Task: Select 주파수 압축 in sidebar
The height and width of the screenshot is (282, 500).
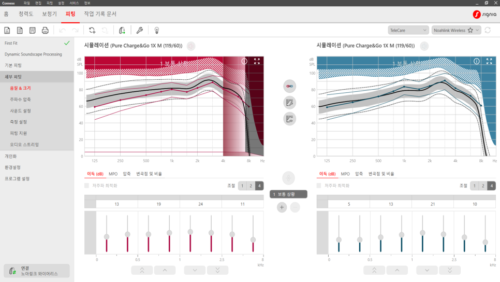Action: [x=20, y=100]
